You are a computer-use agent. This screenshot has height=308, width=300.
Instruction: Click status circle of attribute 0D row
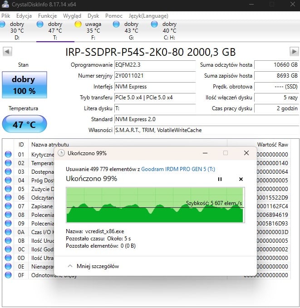[x=8, y=258]
